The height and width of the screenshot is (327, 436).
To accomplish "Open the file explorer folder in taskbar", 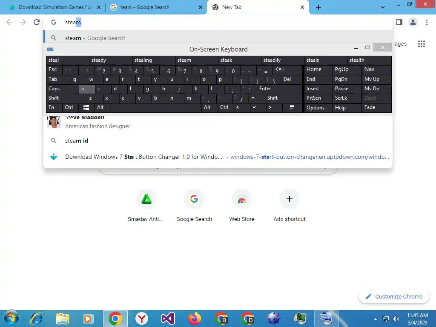I will [x=62, y=318].
